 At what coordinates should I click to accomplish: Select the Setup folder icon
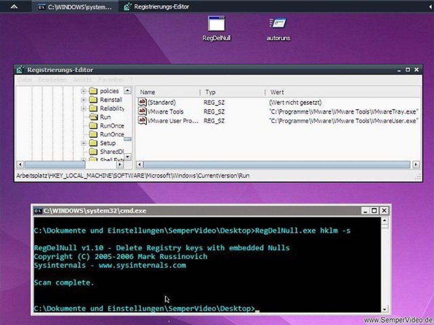(x=94, y=143)
